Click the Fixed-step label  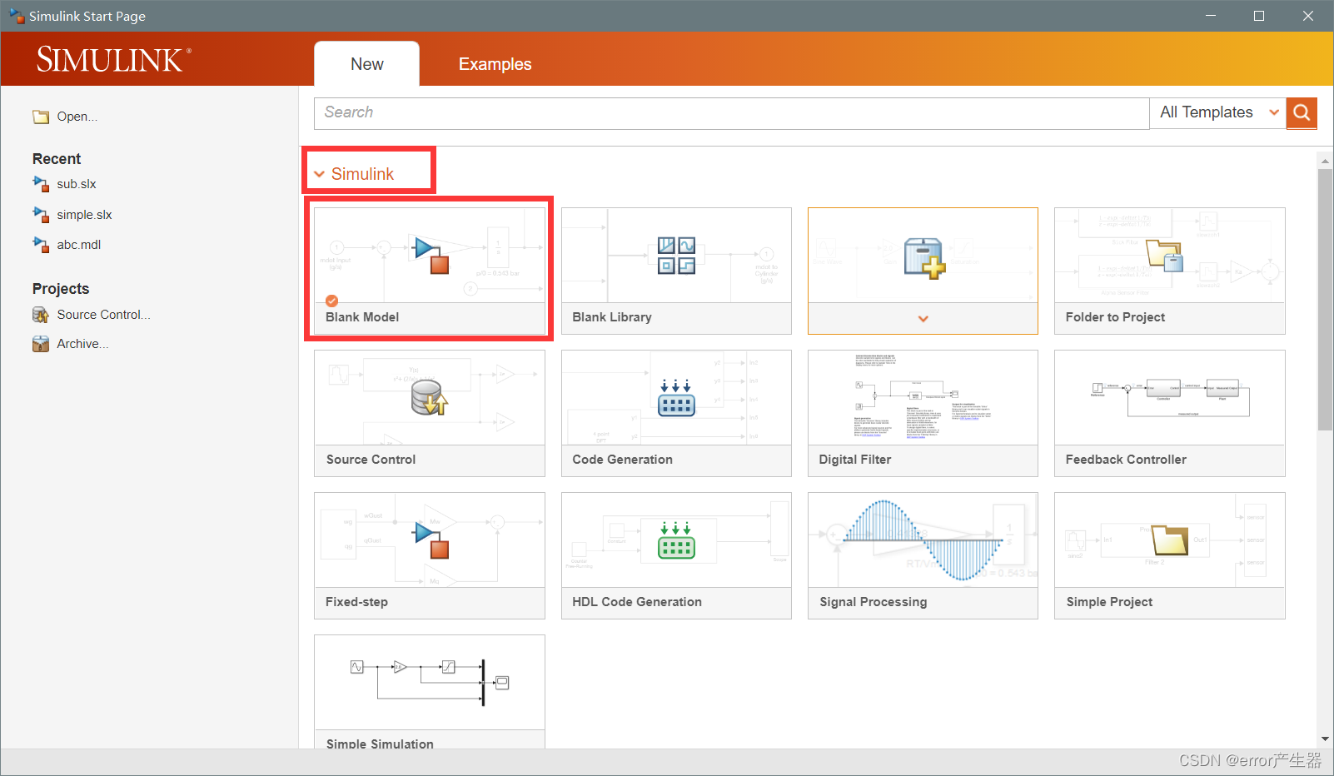356,602
